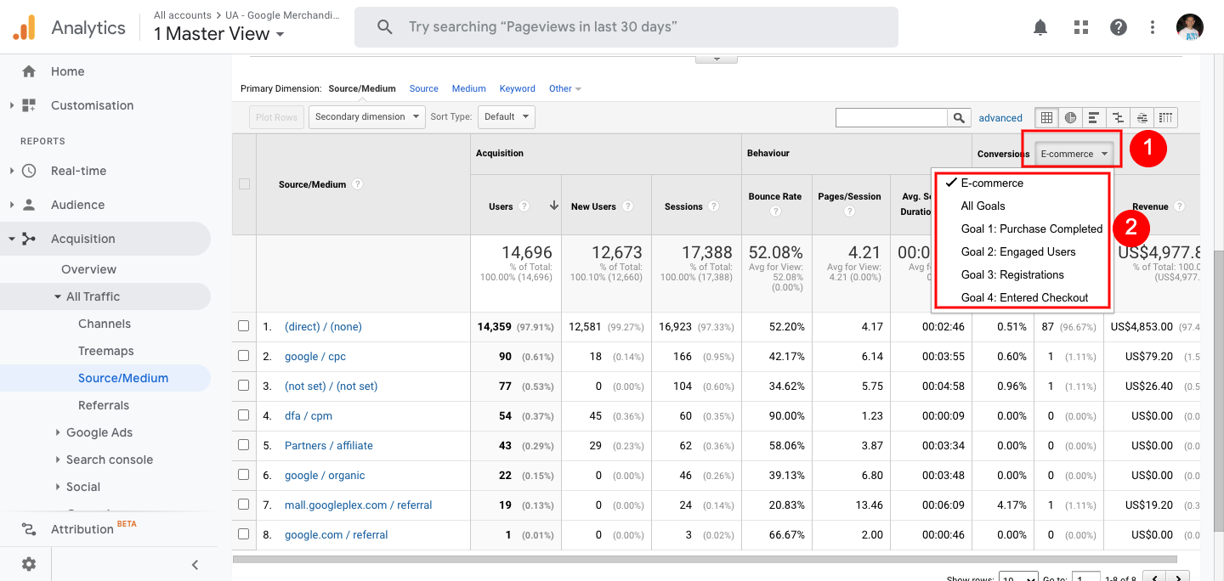Image resolution: width=1224 pixels, height=581 pixels.
Task: Click the top Analytics search field
Action: (x=626, y=27)
